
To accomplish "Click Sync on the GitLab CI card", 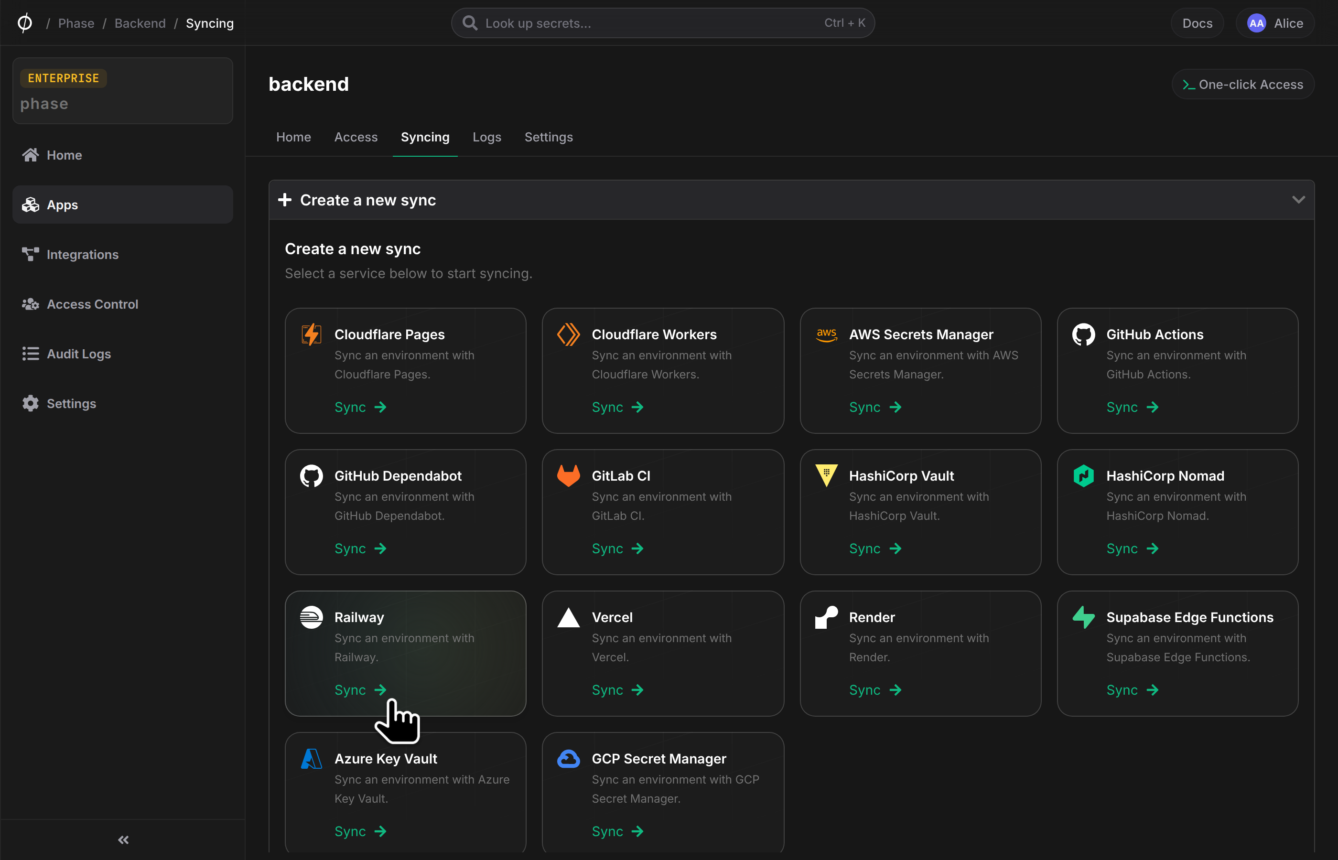I will [x=617, y=548].
